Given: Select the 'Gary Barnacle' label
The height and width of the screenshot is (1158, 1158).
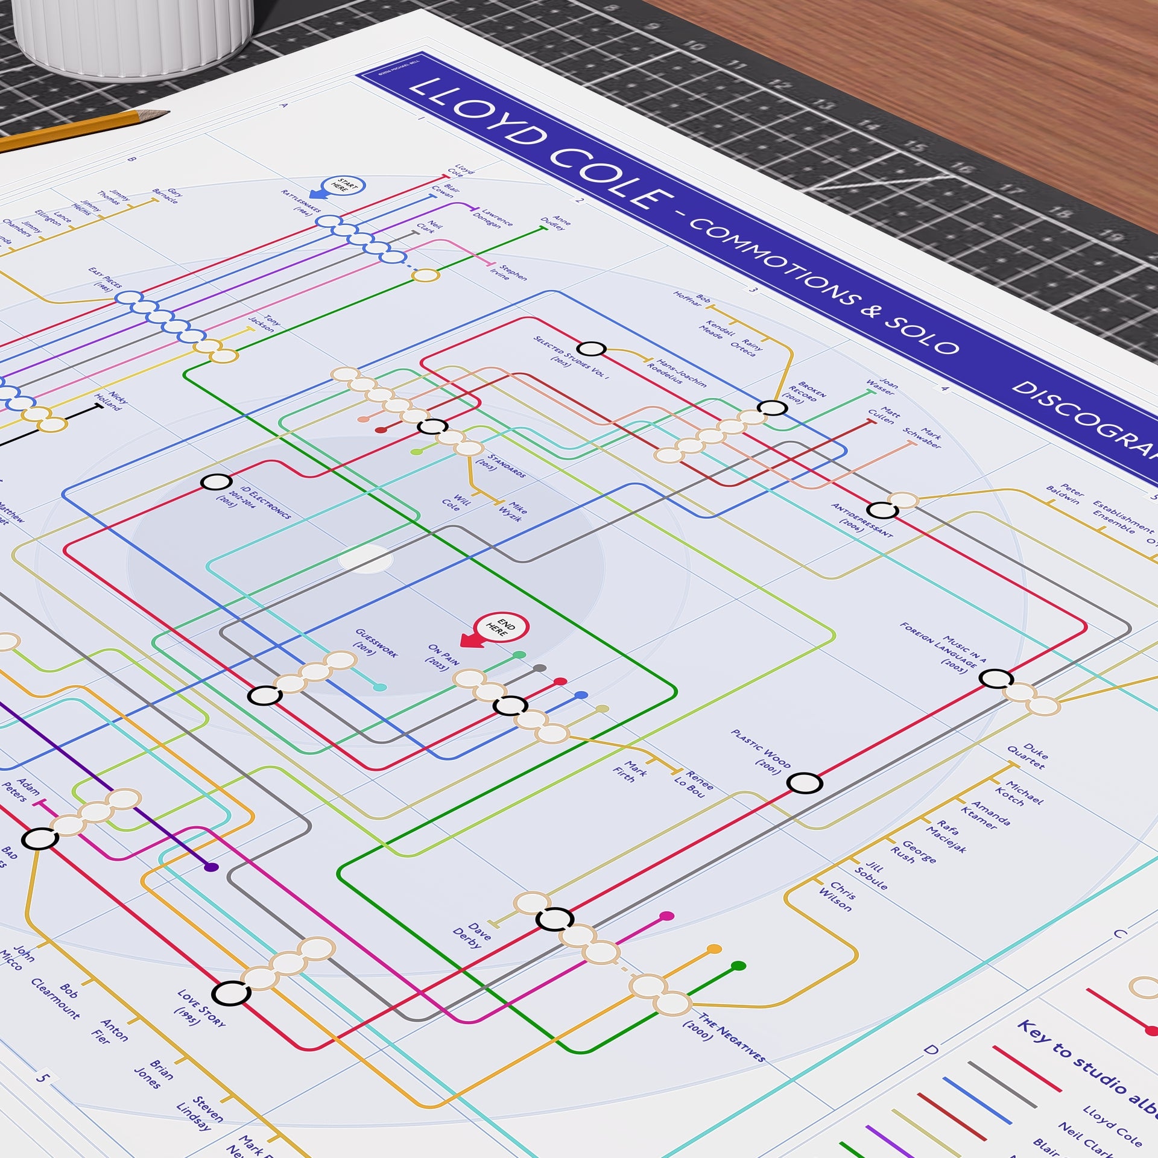Looking at the screenshot, I should [167, 195].
